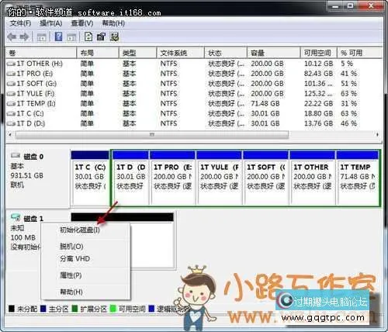
Task: Click the black 未分配 legend swatch
Action: tap(12, 309)
